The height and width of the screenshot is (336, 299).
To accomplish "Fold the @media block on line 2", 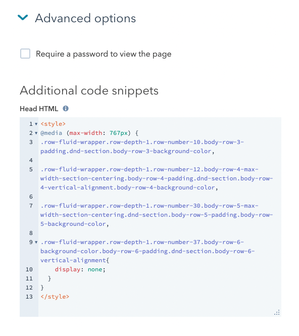I will tap(36, 133).
